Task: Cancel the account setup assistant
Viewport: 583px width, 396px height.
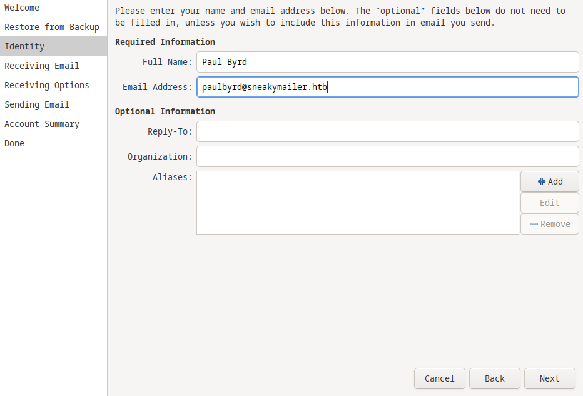Action: coord(439,378)
